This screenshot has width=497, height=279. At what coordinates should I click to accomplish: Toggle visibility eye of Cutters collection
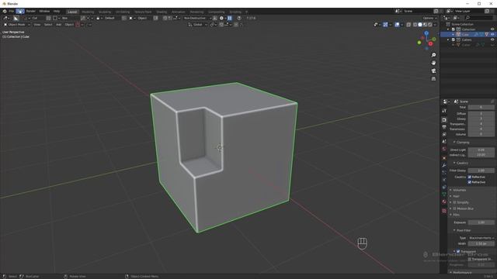pyautogui.click(x=492, y=40)
